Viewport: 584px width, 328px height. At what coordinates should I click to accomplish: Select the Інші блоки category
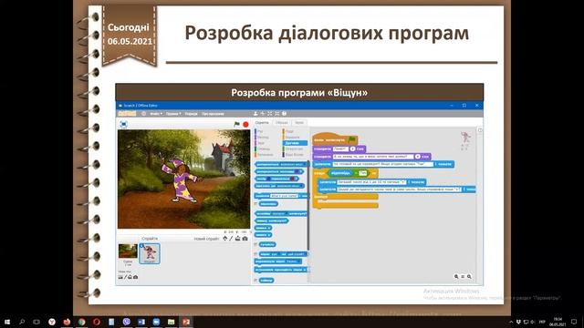[x=294, y=155]
